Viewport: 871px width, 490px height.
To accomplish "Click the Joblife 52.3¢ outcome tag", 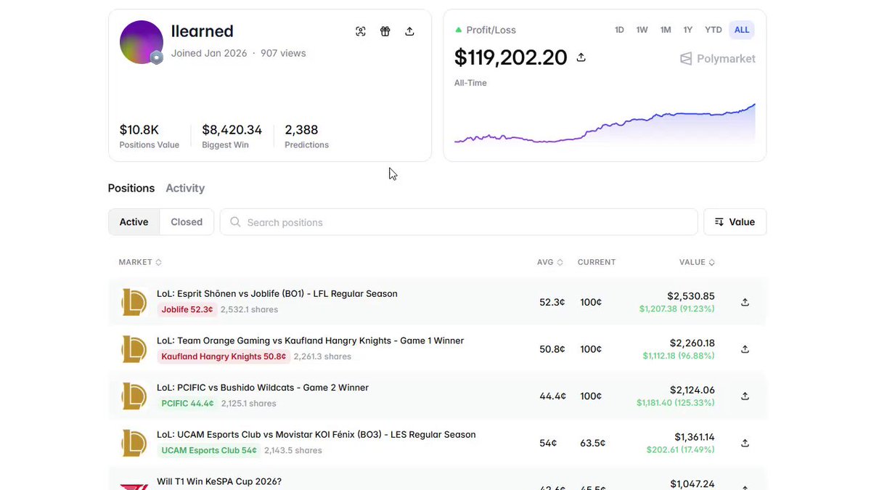I will (x=187, y=309).
